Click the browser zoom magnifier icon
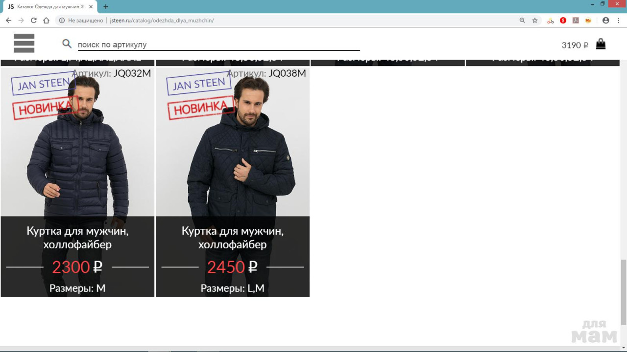 pyautogui.click(x=522, y=21)
